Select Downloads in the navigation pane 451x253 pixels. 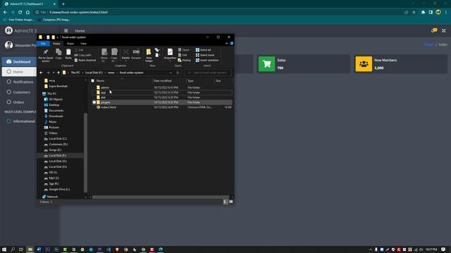[56, 116]
